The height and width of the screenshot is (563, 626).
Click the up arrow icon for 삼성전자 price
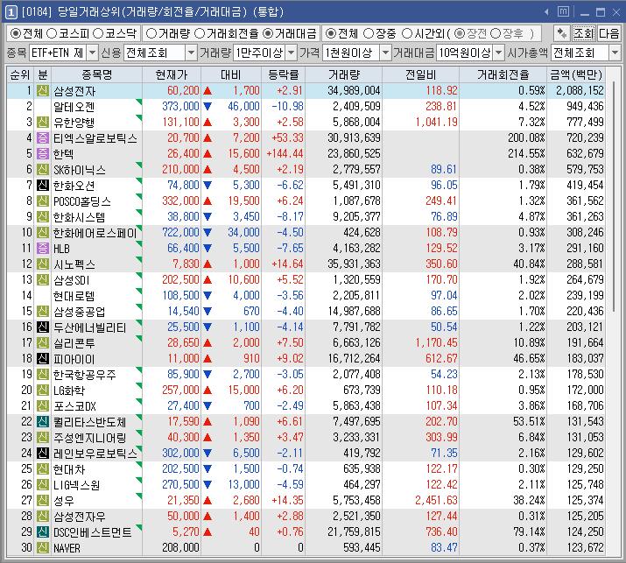[207, 91]
